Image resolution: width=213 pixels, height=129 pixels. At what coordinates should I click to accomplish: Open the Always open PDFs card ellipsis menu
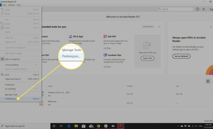pos(210,27)
